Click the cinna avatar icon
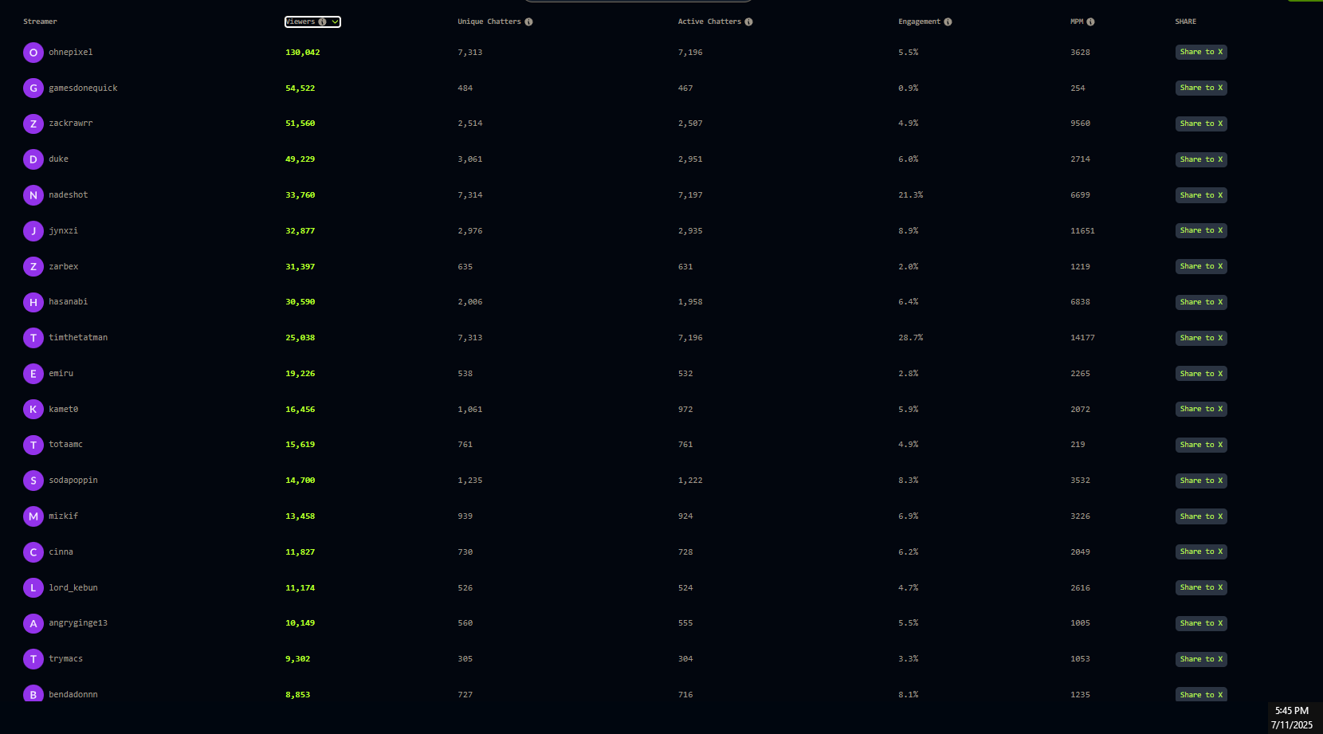The height and width of the screenshot is (734, 1323). click(33, 552)
